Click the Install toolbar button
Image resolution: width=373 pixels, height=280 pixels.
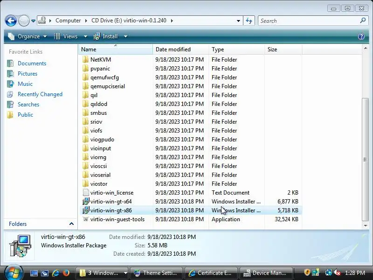(106, 36)
